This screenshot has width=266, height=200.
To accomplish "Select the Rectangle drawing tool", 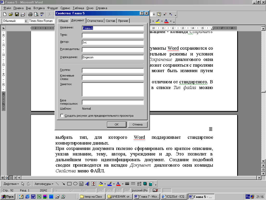I will [x=69, y=184].
